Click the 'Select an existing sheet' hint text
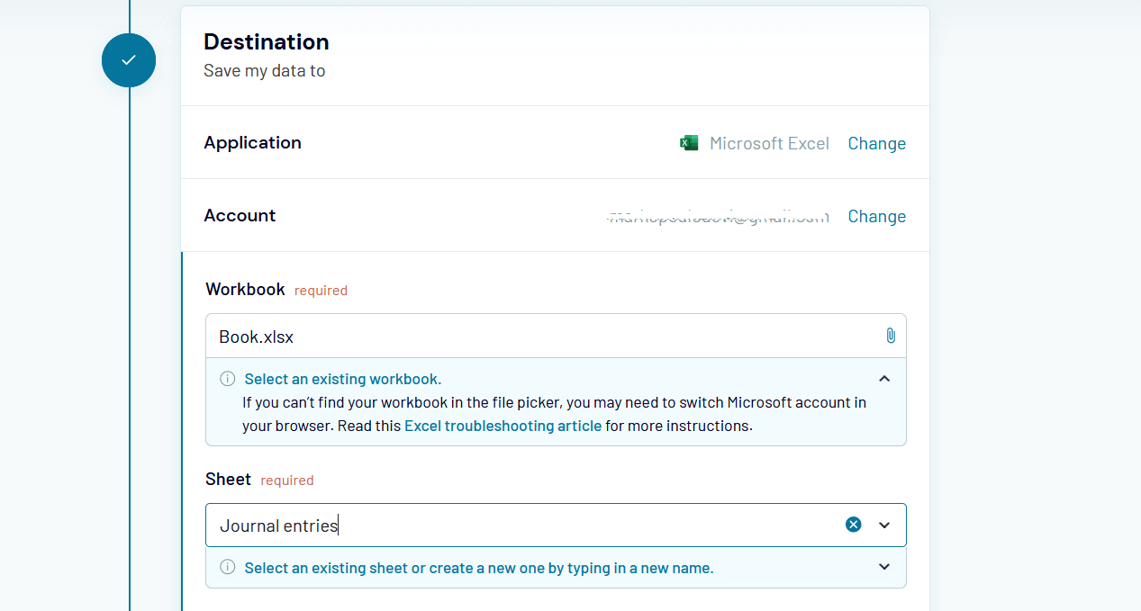Image resolution: width=1141 pixels, height=611 pixels. [x=478, y=568]
